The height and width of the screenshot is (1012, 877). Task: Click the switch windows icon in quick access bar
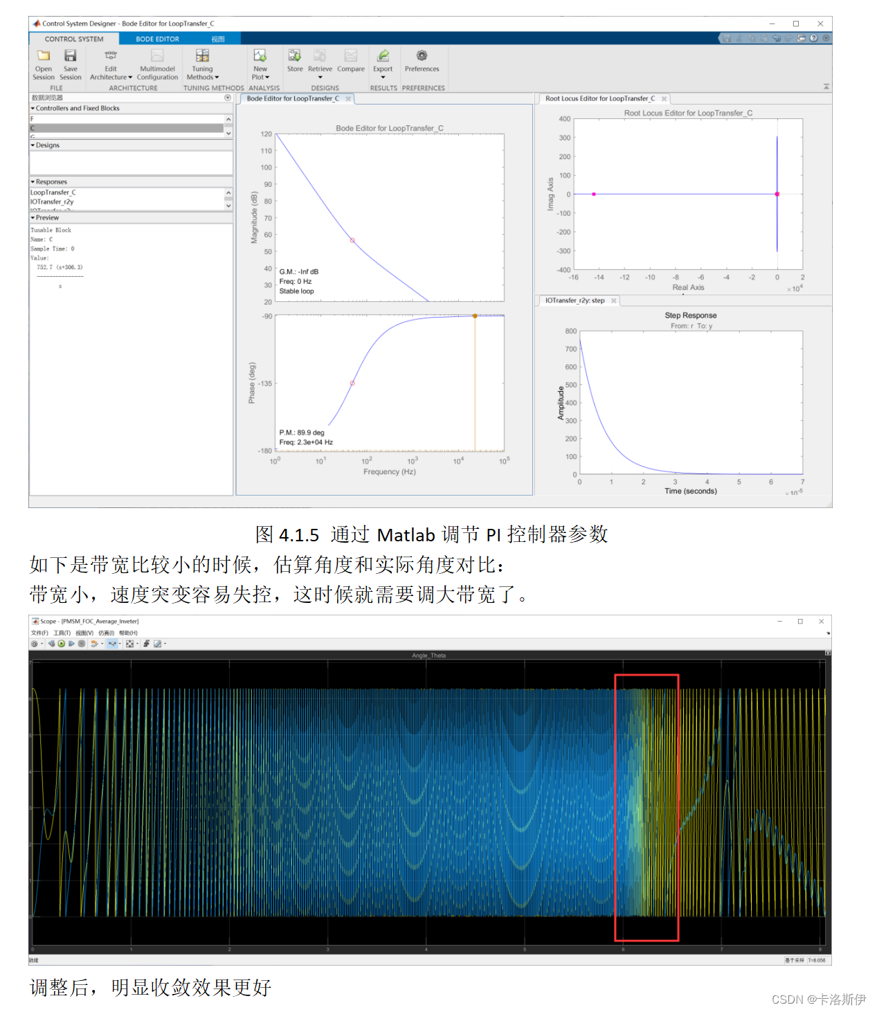[x=802, y=38]
